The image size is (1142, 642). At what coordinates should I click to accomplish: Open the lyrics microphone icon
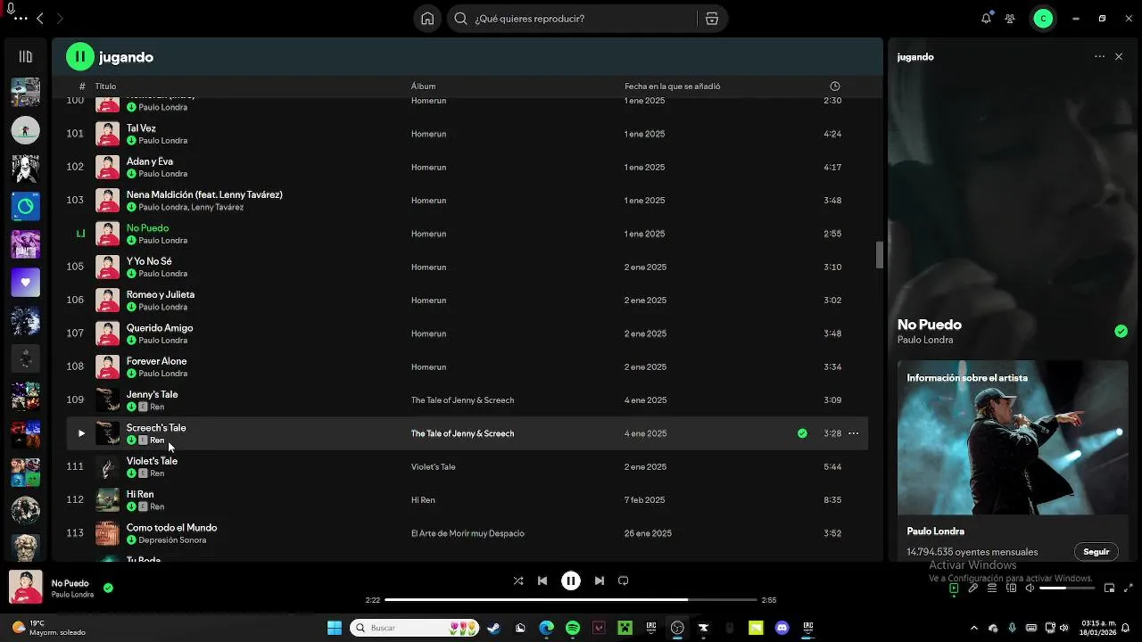point(972,588)
